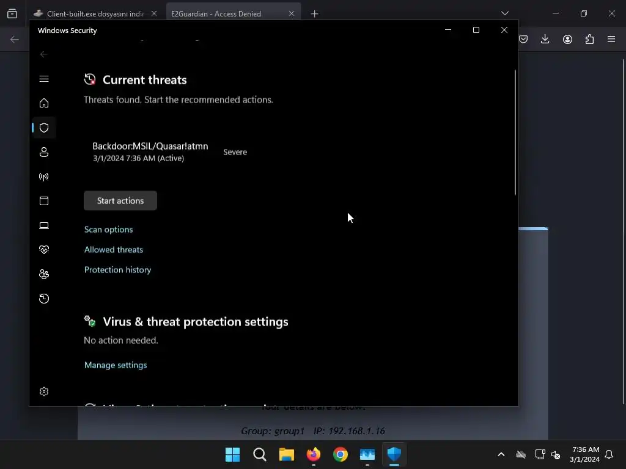
Task: Expand the browser list all tabs chevron
Action: point(504,13)
